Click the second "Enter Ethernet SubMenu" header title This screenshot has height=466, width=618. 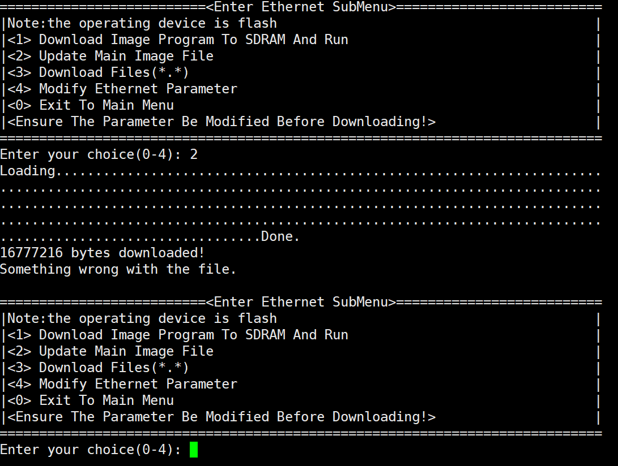(x=300, y=302)
